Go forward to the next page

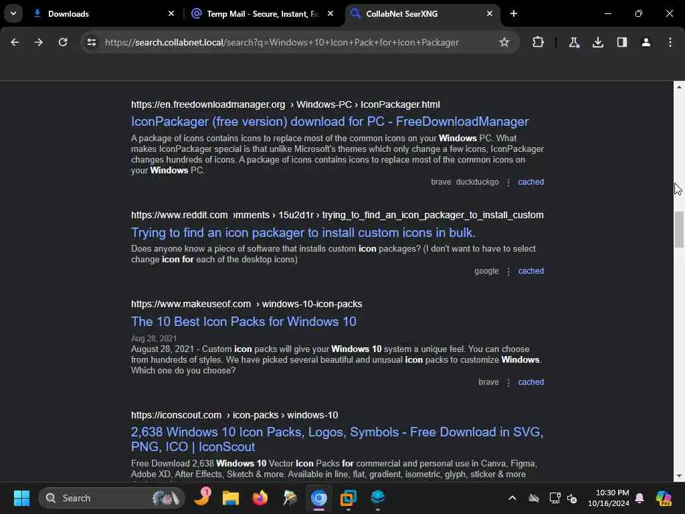pyautogui.click(x=39, y=42)
